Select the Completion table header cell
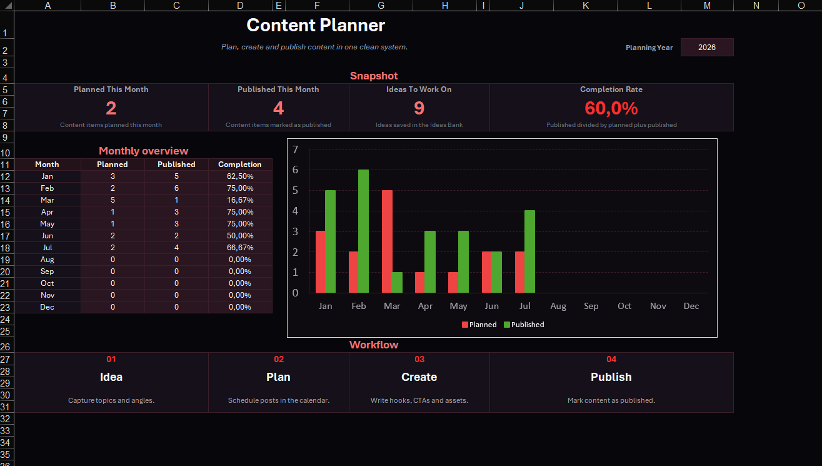Screen dimensions: 822x466 tap(240, 165)
